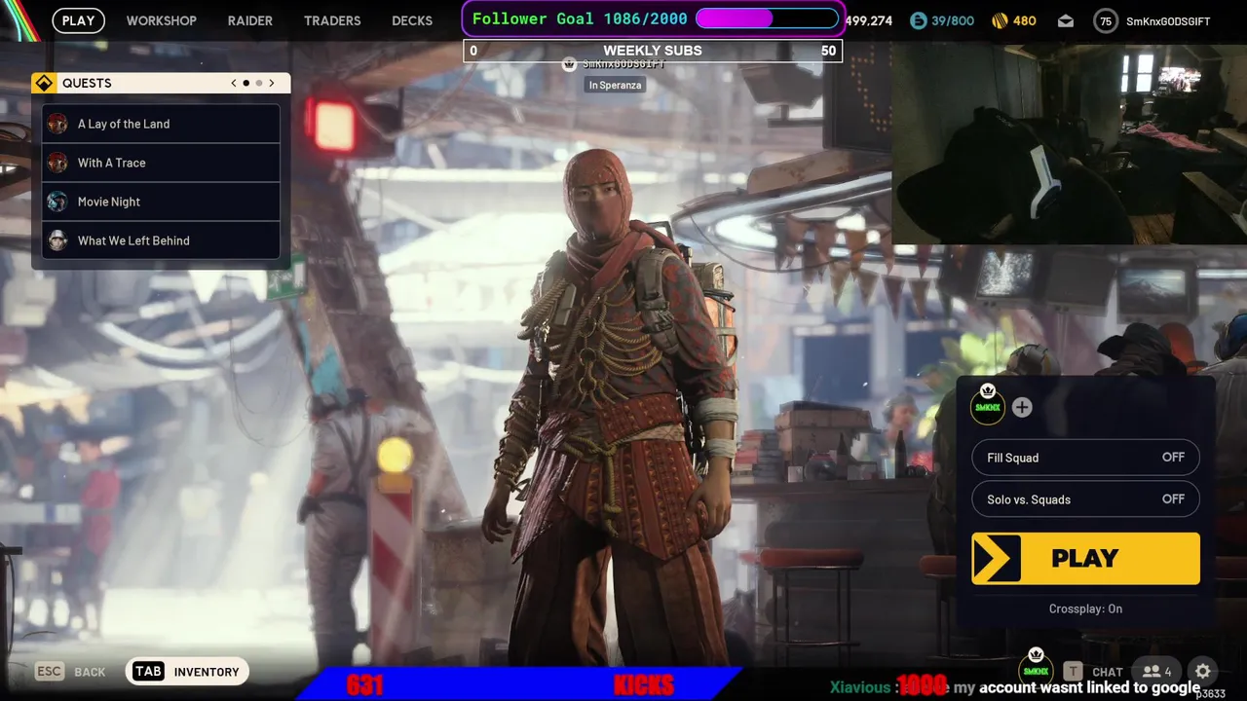This screenshot has height=701, width=1247.
Task: Click the yellow chevron on Play button
Action: [997, 559]
